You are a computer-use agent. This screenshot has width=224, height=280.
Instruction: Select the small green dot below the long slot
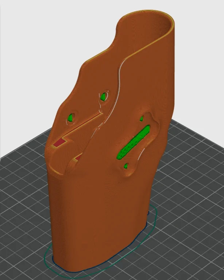[x=126, y=166]
